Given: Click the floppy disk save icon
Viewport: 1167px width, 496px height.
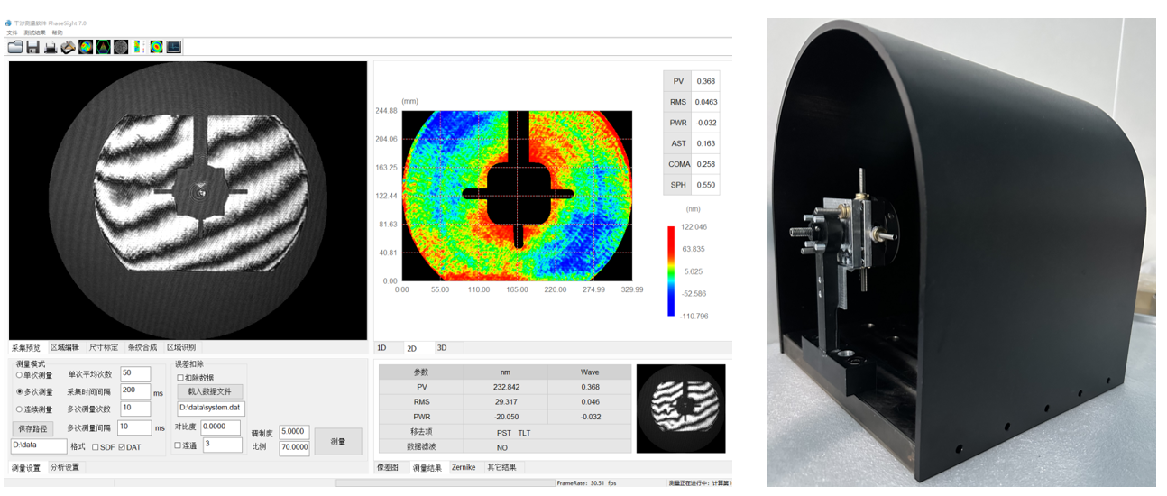Looking at the screenshot, I should coord(32,47).
